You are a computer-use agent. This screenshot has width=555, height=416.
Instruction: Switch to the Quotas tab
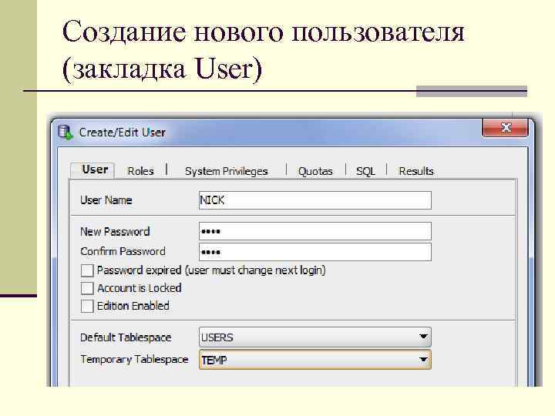coord(315,171)
